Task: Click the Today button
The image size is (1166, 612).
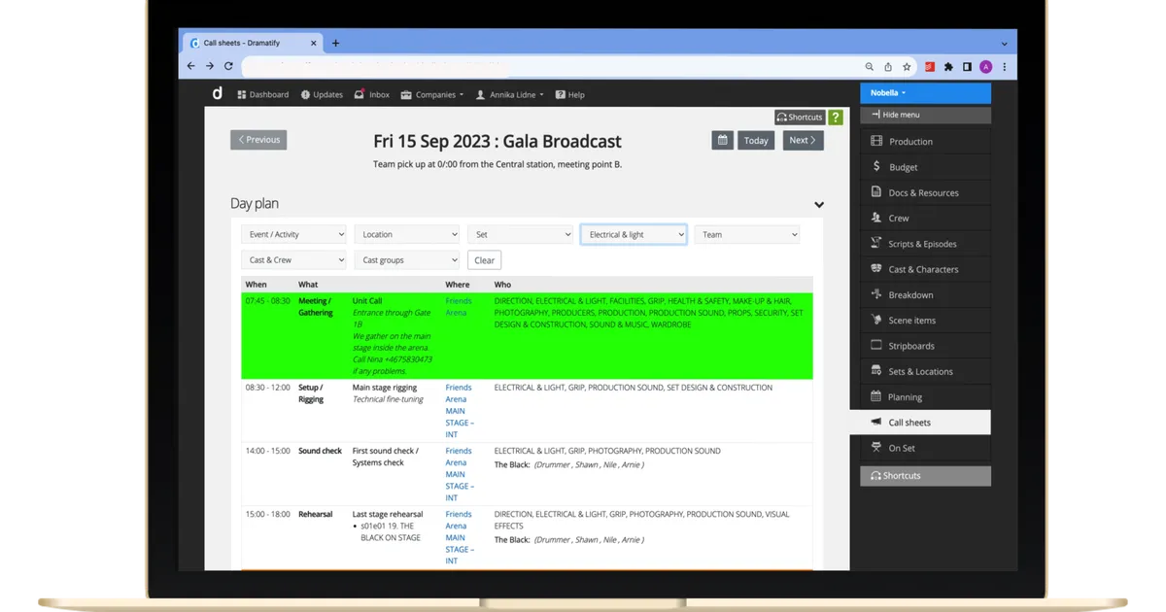Action: pos(756,140)
